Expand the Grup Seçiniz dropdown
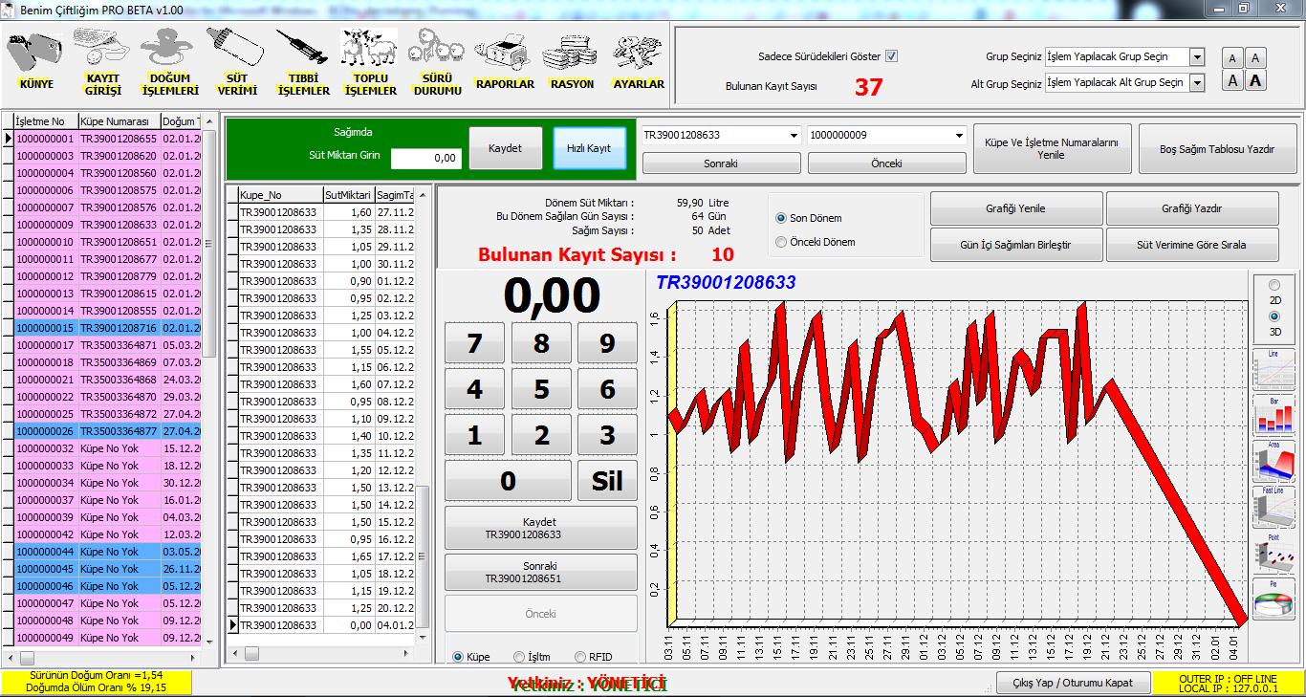The image size is (1306, 697). point(1197,57)
